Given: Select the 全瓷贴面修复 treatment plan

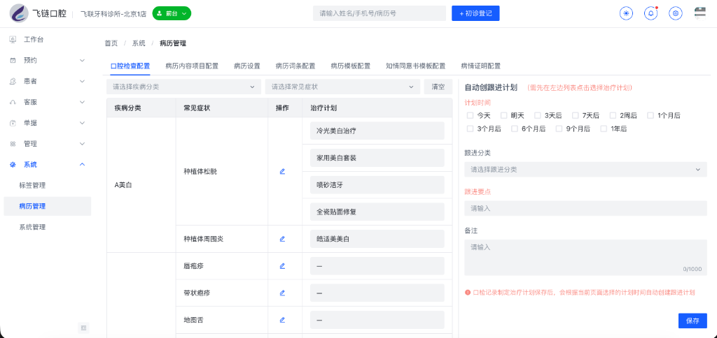Looking at the screenshot, I should click(377, 212).
